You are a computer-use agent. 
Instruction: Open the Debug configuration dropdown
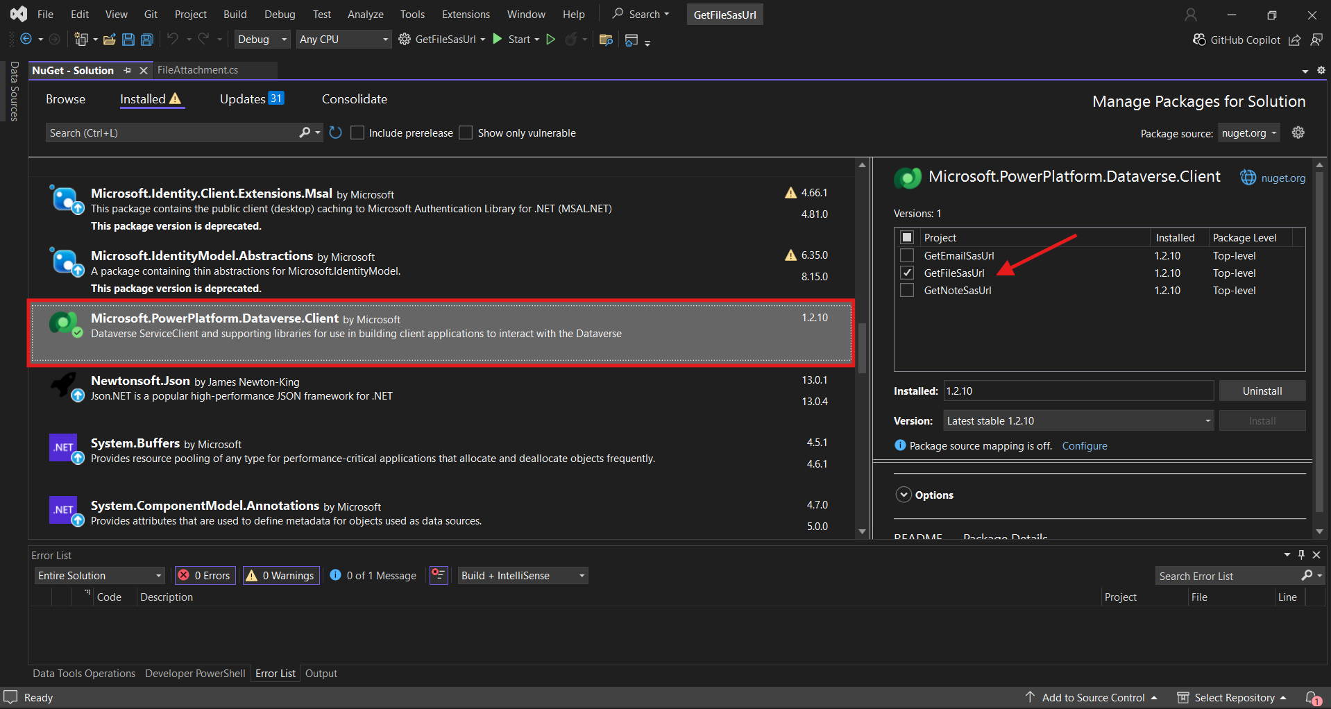(262, 40)
